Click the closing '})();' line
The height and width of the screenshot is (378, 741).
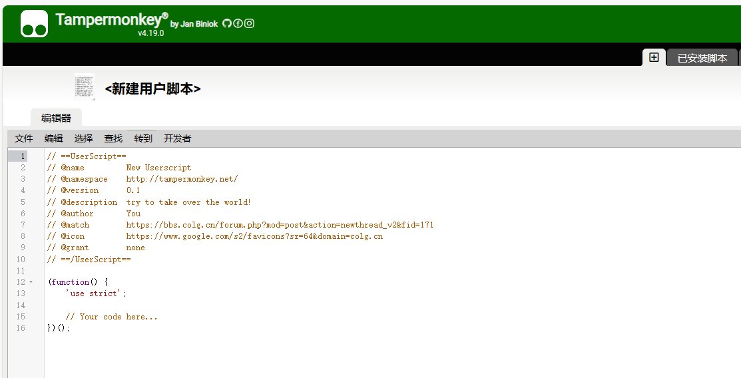tap(58, 328)
